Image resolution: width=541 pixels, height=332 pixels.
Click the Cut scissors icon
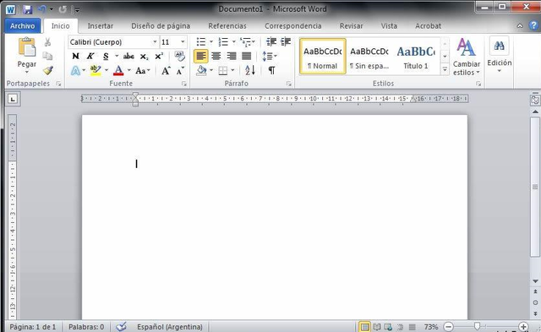47,42
